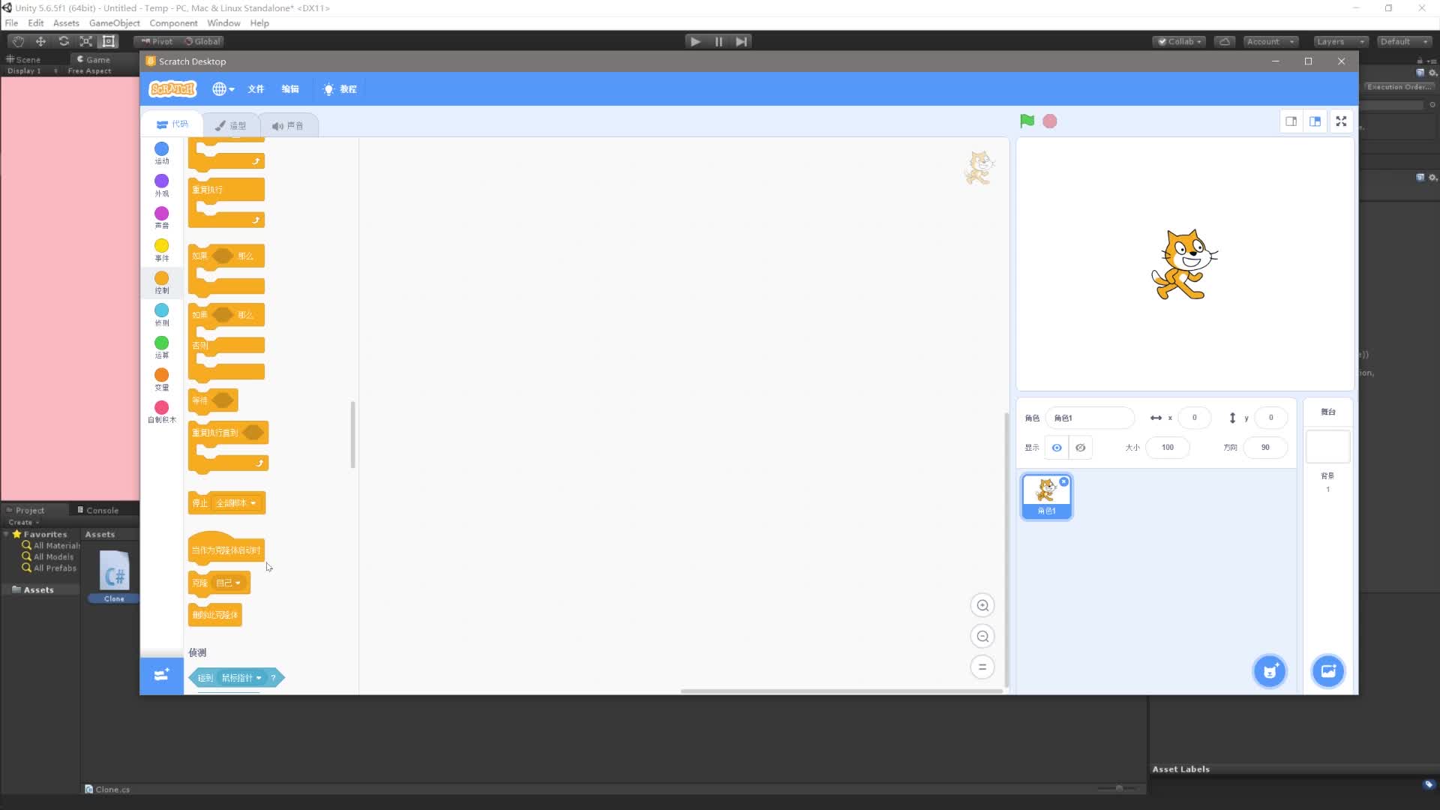Open Unity Layers dropdown
This screenshot has width=1440, height=810.
pyautogui.click(x=1339, y=42)
